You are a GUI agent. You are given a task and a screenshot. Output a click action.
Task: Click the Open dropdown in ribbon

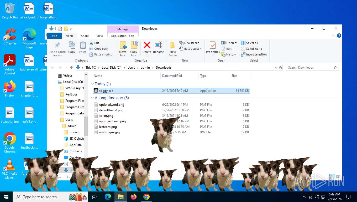click(x=229, y=43)
